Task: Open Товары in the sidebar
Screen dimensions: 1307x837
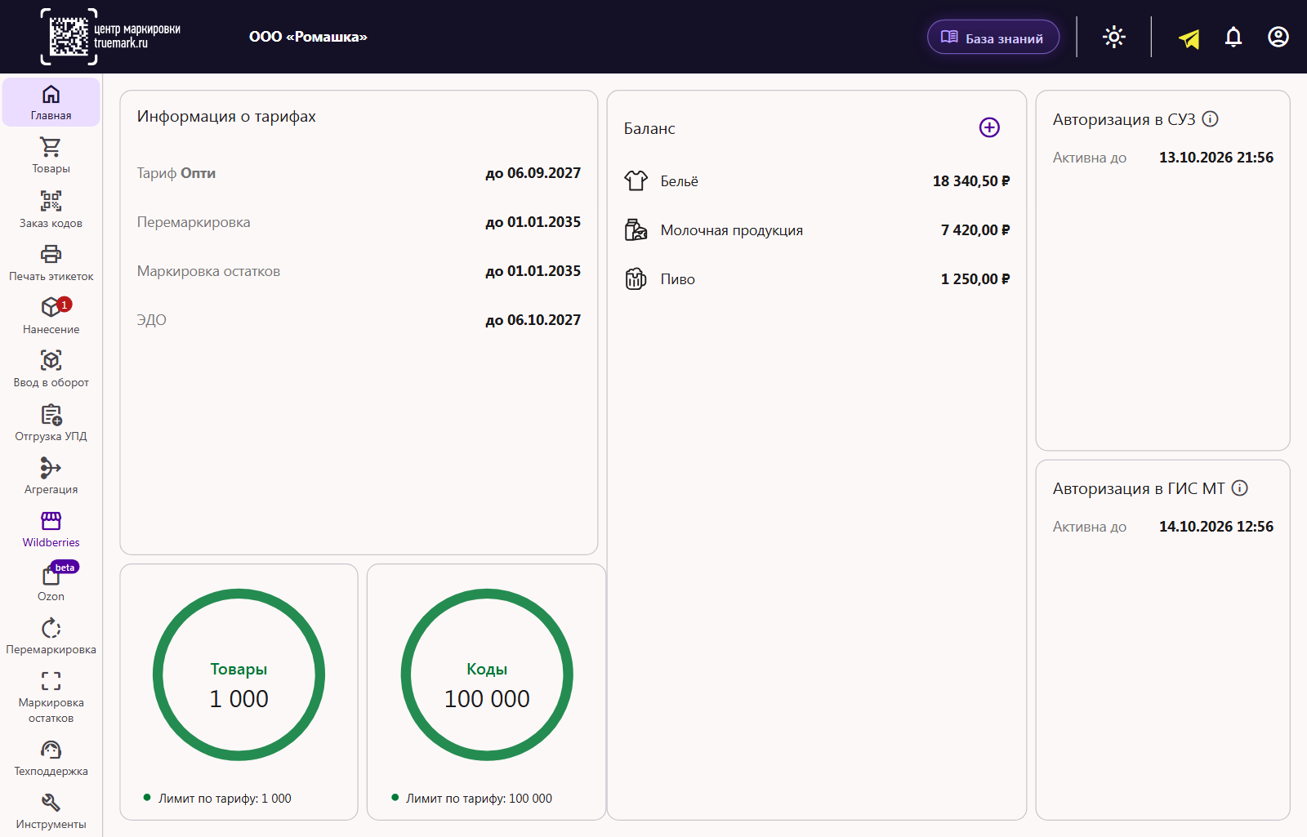Action: tap(51, 155)
